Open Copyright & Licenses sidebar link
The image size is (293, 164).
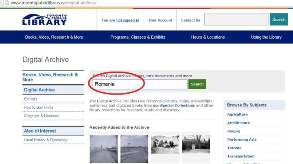click(x=41, y=116)
